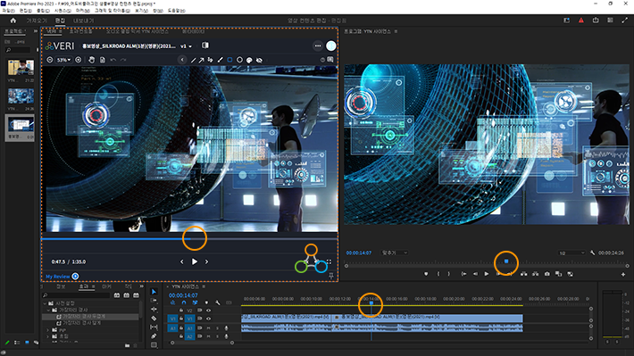The height and width of the screenshot is (356, 634).
Task: Collapse VERI drawing tools with left chevron
Action: click(182, 60)
